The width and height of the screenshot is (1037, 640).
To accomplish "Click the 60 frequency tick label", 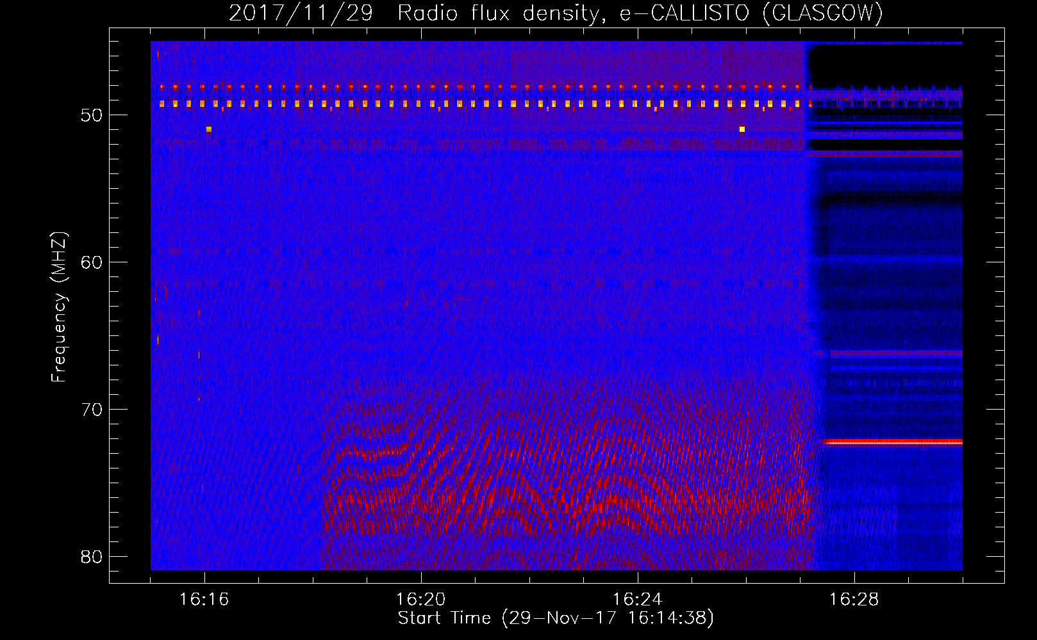I will [92, 262].
